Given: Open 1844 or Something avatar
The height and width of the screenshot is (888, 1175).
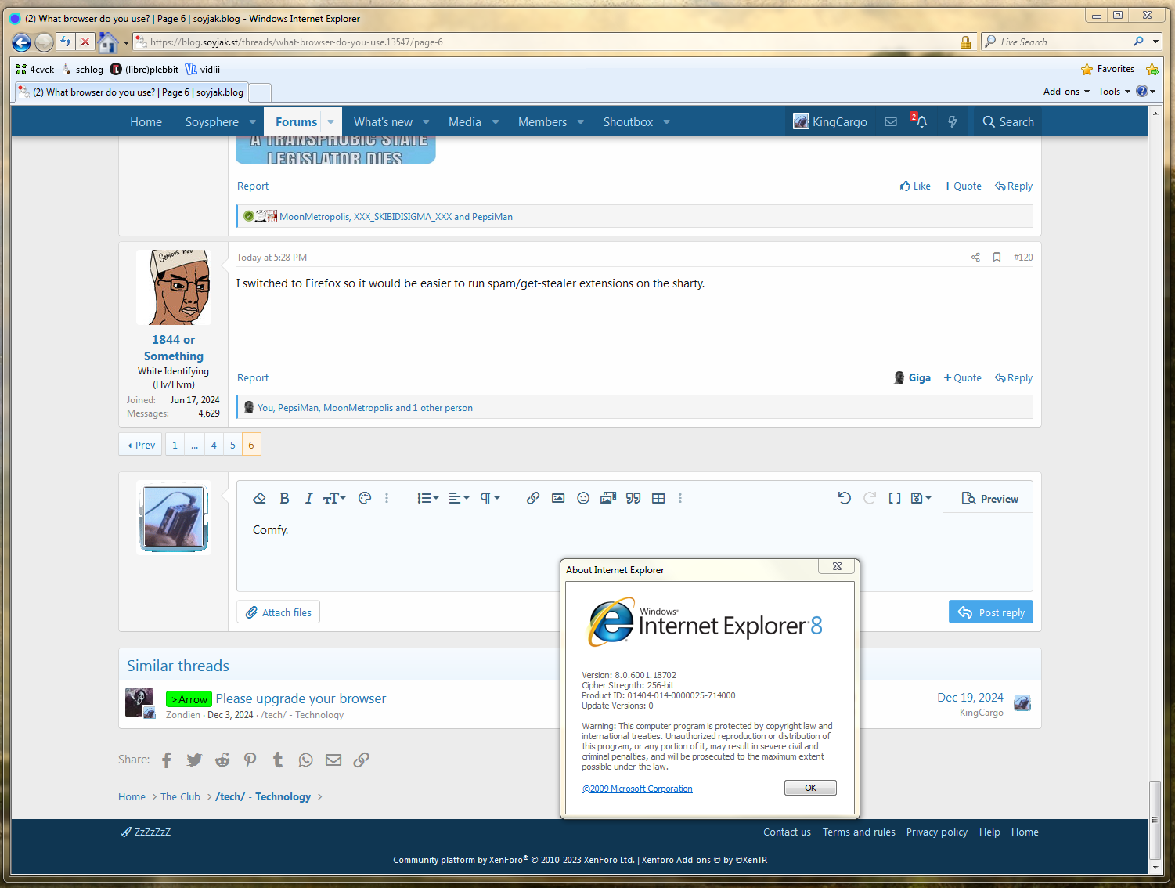Looking at the screenshot, I should 174,287.
